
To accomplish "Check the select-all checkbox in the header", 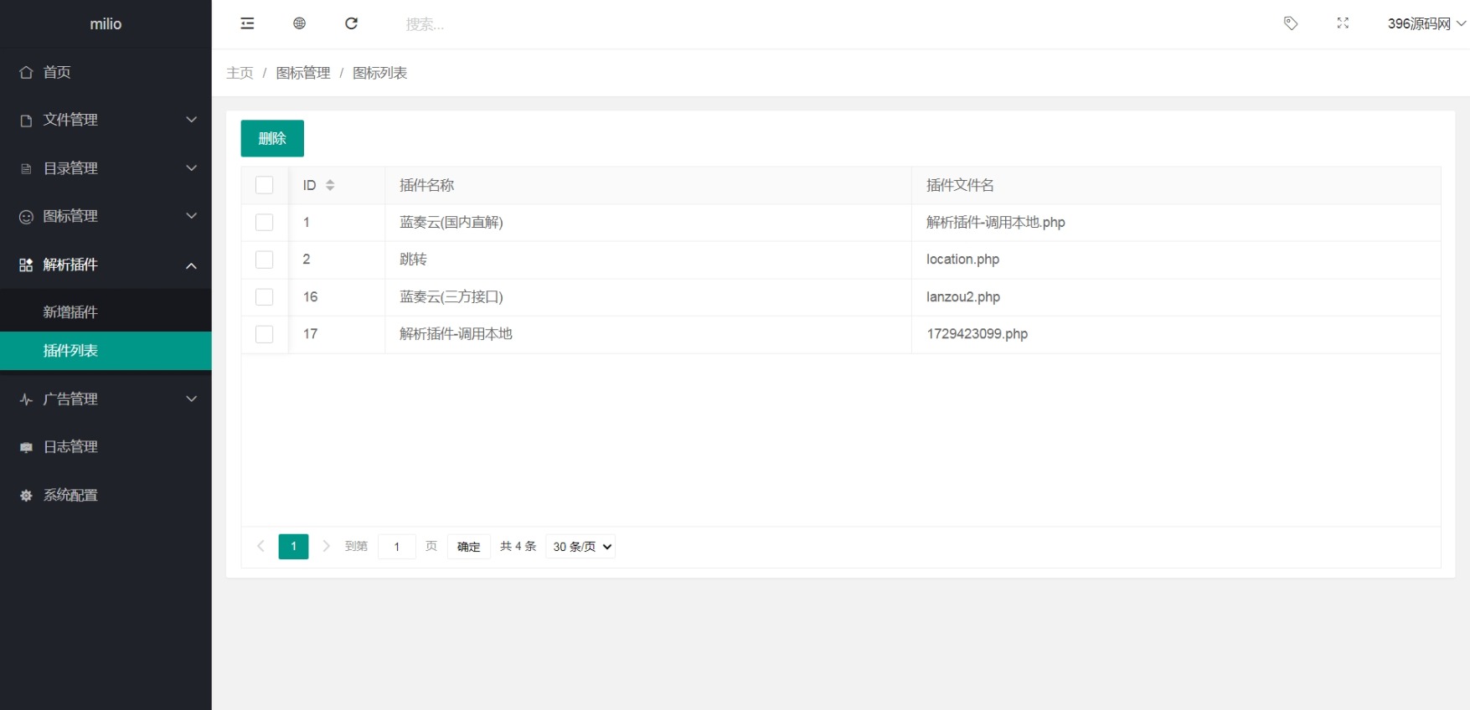I will 264,185.
